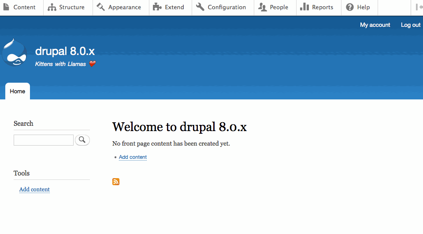Viewport: 423px width, 234px height.
Task: Go to My account
Action: (375, 25)
